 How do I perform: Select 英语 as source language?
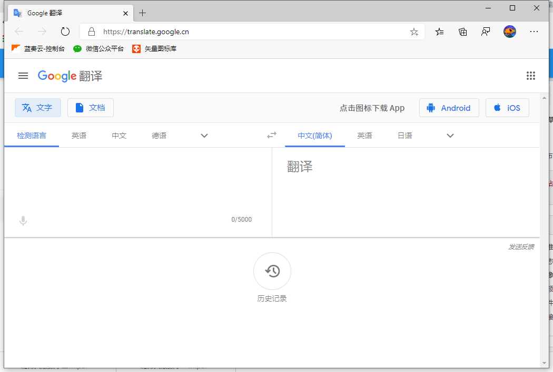(x=79, y=136)
